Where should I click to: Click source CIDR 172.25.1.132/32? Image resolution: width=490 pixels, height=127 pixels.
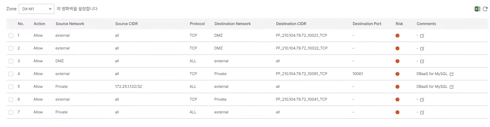(x=128, y=86)
